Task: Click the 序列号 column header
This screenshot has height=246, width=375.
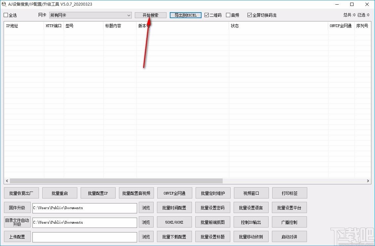Action: click(x=362, y=26)
